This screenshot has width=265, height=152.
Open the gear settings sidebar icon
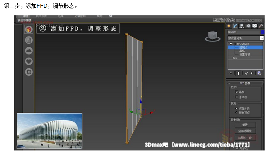coord(29,72)
